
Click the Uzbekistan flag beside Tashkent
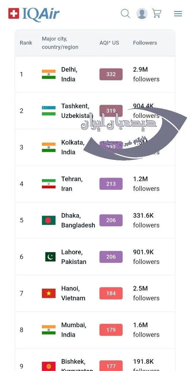click(49, 111)
